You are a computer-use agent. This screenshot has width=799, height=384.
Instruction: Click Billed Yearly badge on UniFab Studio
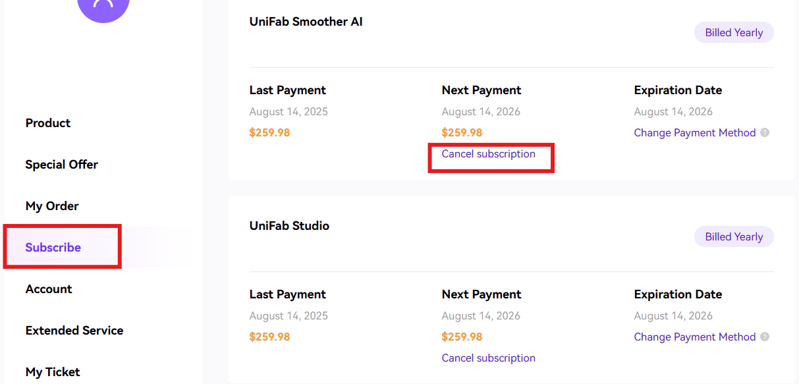(734, 237)
